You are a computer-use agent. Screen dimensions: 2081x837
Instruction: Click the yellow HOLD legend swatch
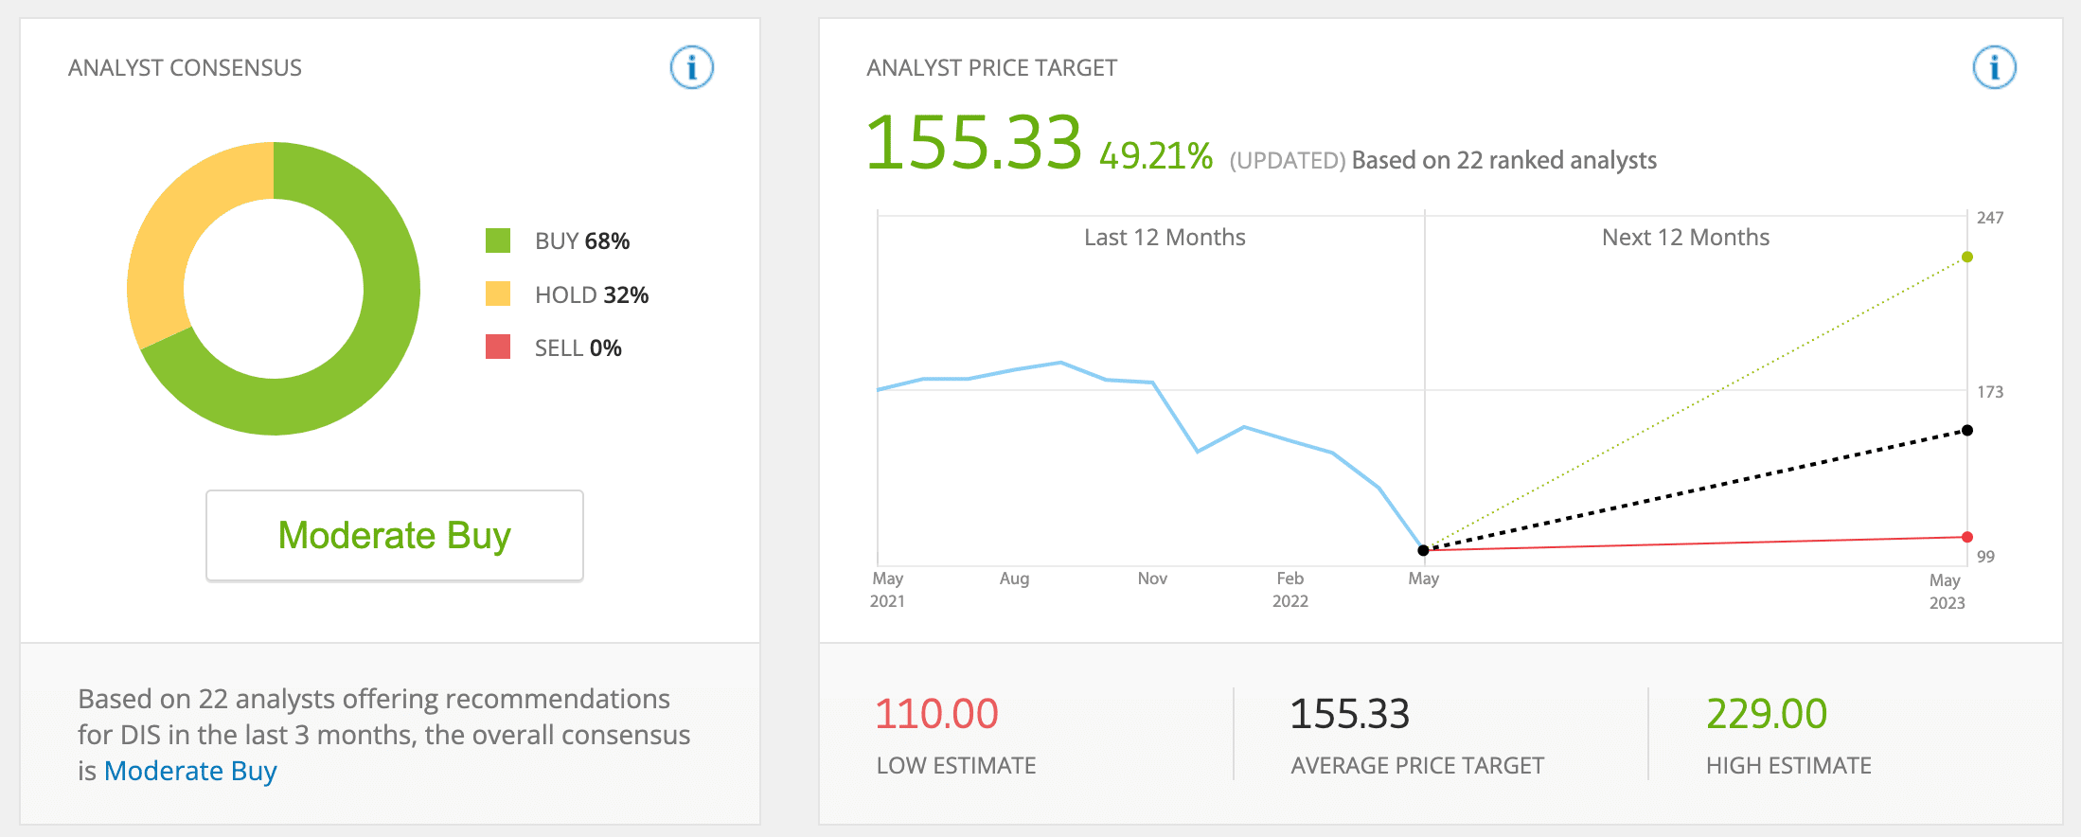click(498, 294)
